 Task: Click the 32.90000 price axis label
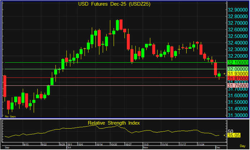[237, 10]
